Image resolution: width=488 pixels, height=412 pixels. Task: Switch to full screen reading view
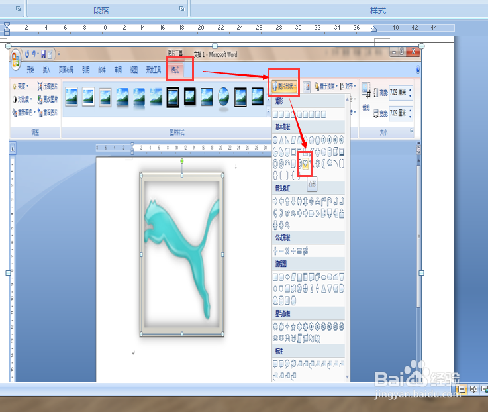[x=473, y=389]
